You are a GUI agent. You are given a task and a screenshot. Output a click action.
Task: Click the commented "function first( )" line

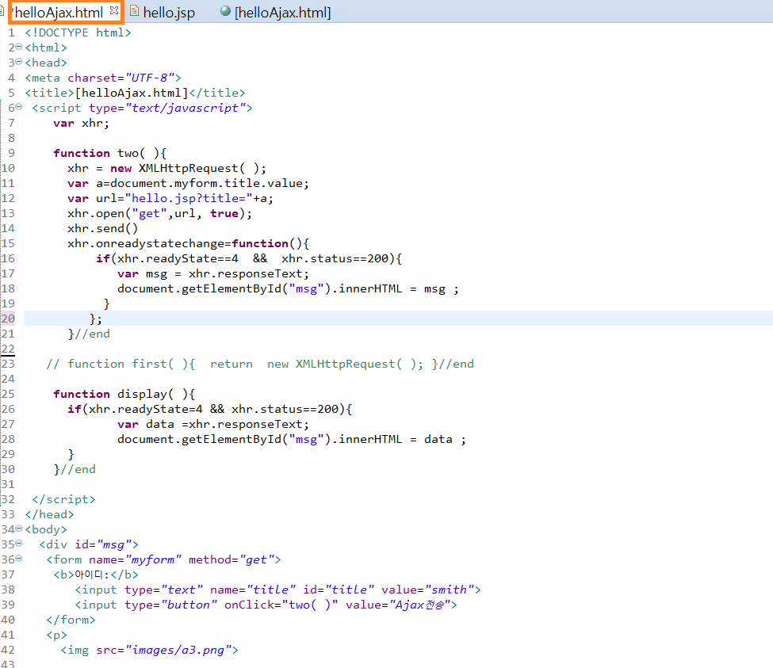(x=260, y=364)
